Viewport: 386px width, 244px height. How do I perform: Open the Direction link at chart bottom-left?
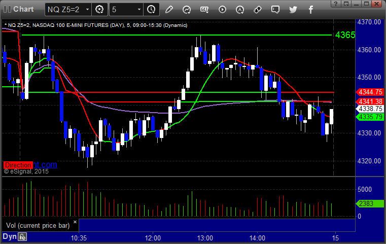tap(18, 165)
